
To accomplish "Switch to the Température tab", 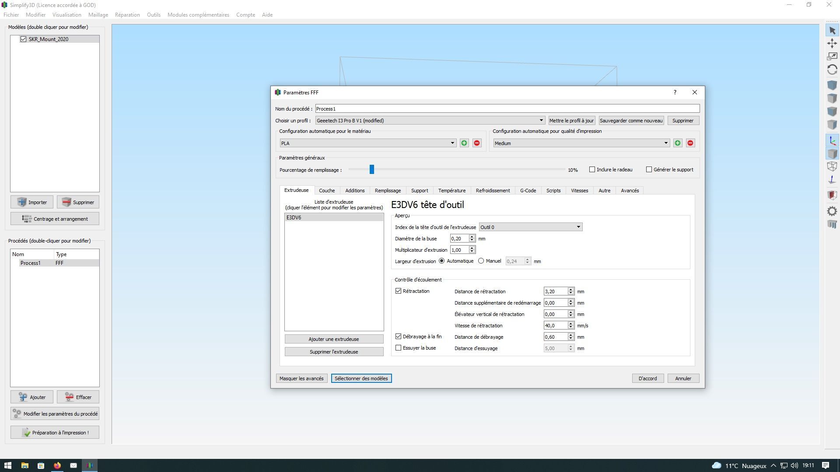I will [452, 191].
